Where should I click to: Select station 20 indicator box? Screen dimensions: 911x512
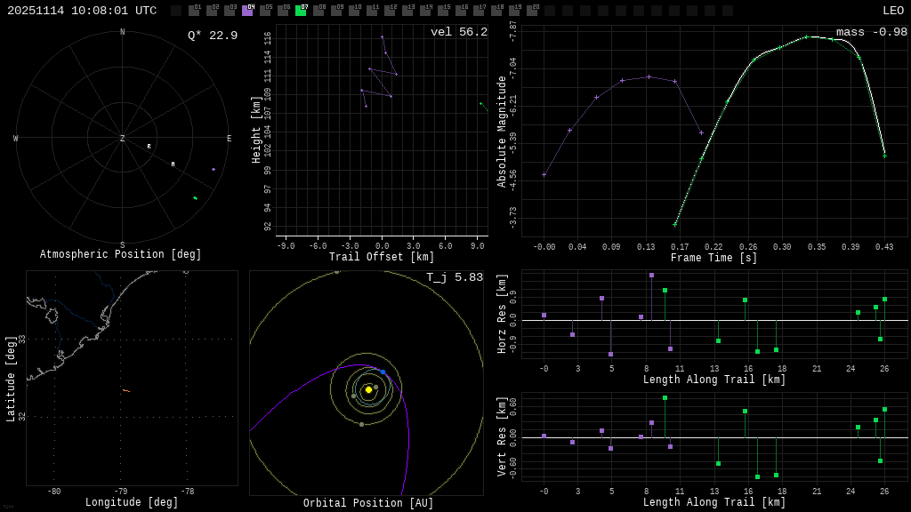point(532,11)
